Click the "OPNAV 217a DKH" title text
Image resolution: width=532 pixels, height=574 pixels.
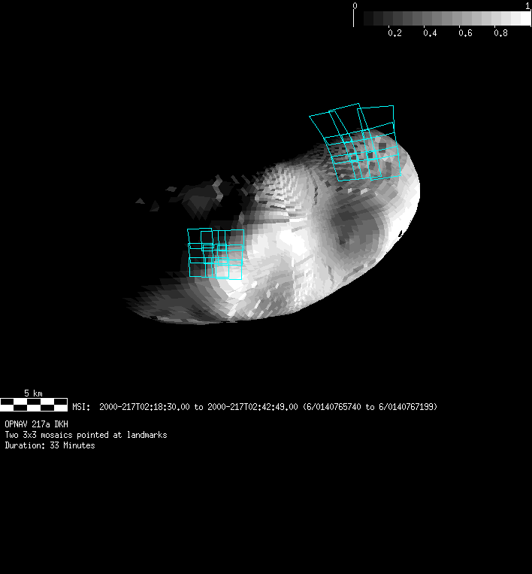point(41,424)
